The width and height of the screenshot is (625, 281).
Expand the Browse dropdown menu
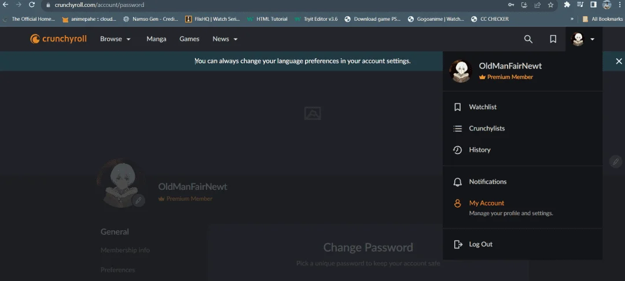tap(115, 39)
